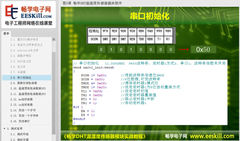Click the menu scrollbar up arrow

pos(54,39)
